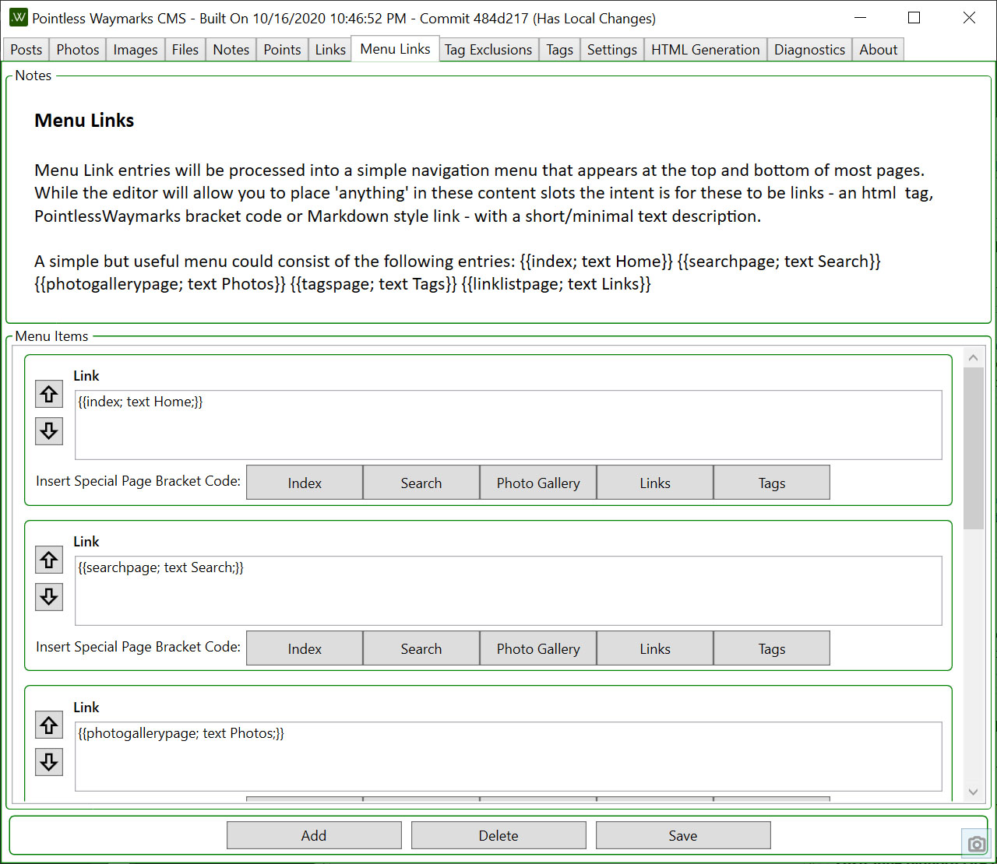This screenshot has width=997, height=864.
Task: Click the Menu Items scrollbar up arrow
Action: pos(973,357)
